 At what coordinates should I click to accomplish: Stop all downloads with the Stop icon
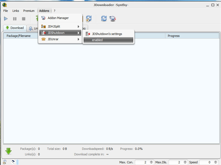point(24,19)
